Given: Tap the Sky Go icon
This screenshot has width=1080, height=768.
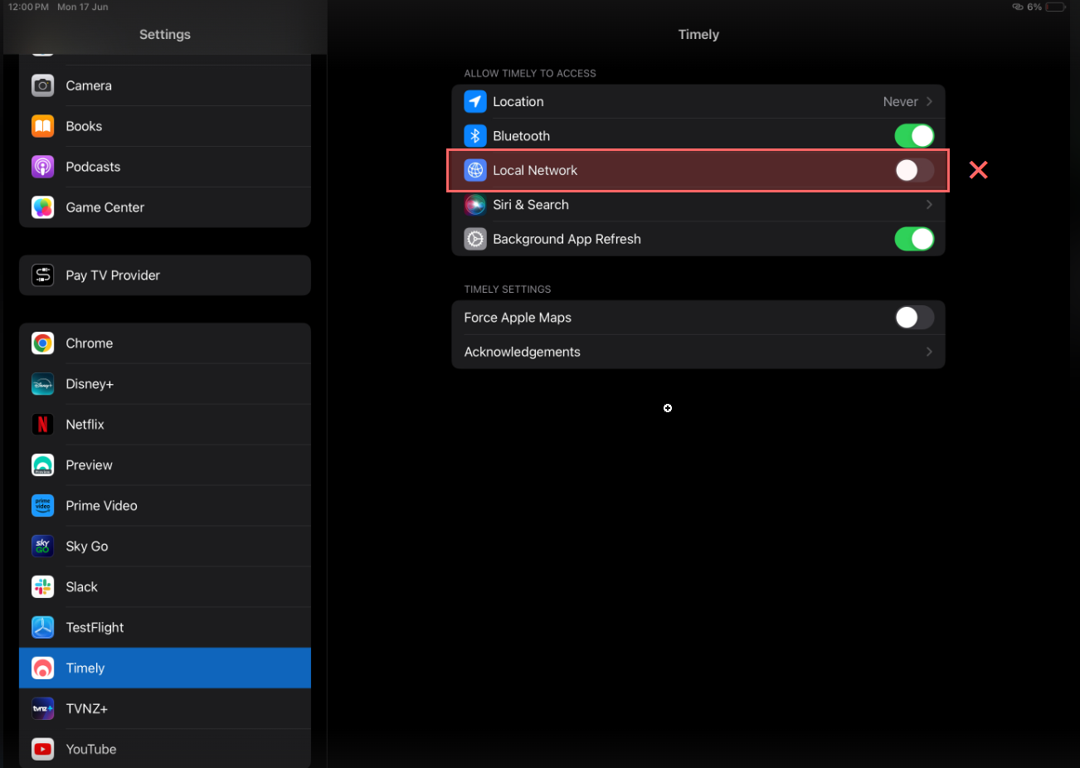Looking at the screenshot, I should click(43, 547).
